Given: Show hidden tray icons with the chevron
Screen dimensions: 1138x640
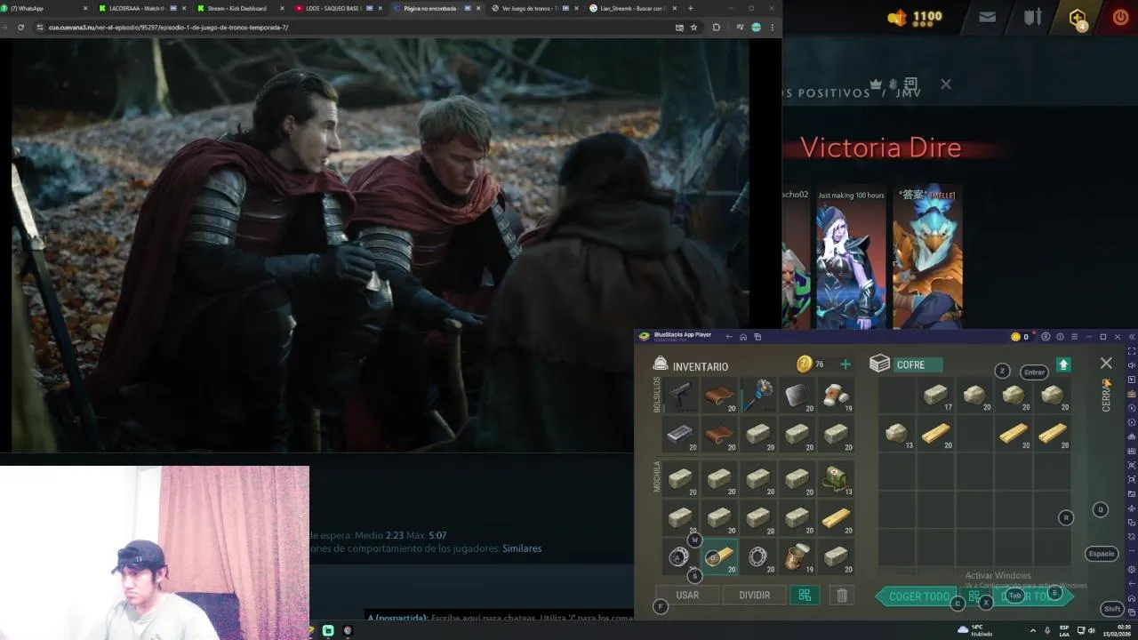Looking at the screenshot, I should [x=1032, y=630].
